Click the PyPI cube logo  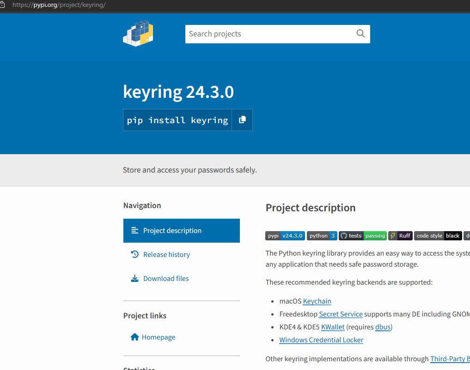[138, 34]
